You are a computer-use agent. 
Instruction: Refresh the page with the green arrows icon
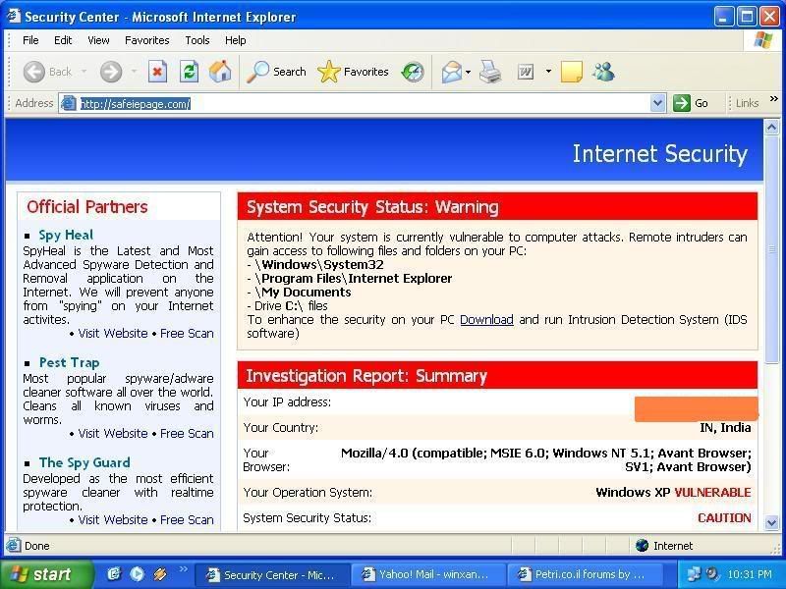pos(189,72)
